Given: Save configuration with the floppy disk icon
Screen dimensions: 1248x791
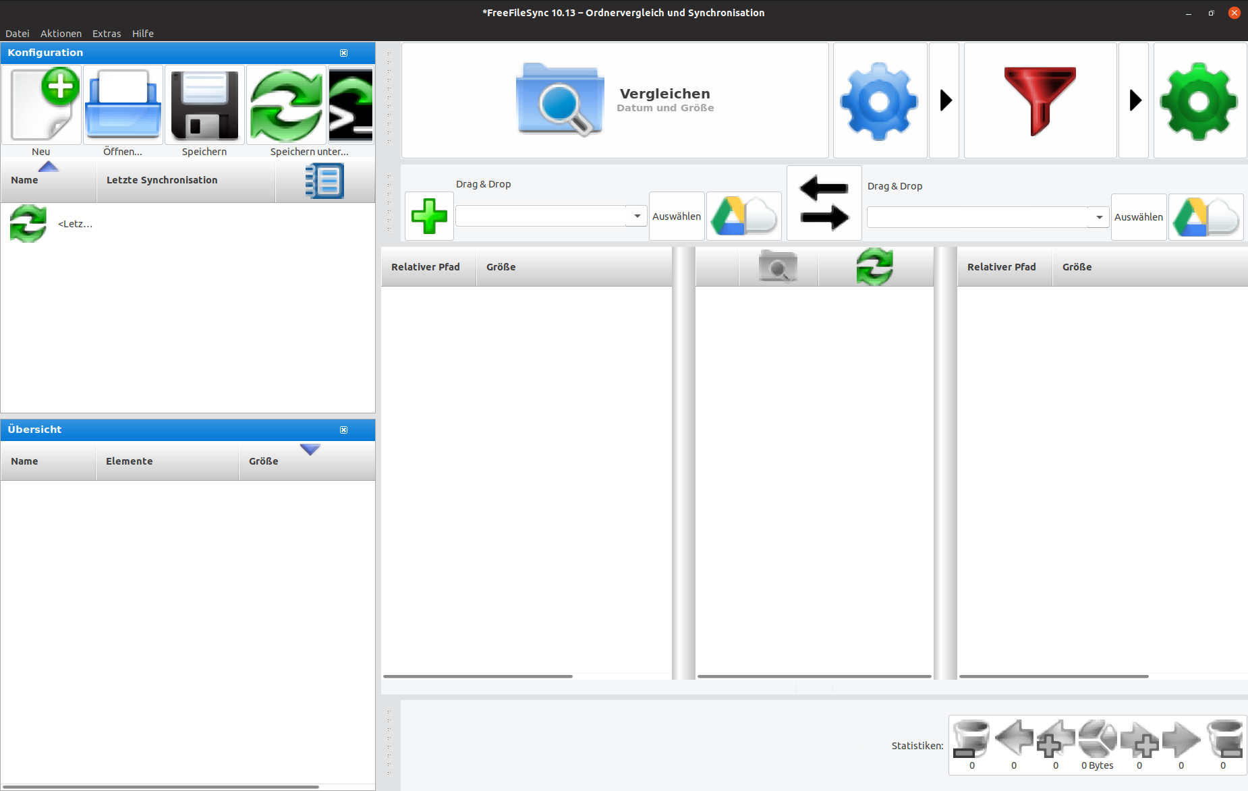Looking at the screenshot, I should [204, 105].
